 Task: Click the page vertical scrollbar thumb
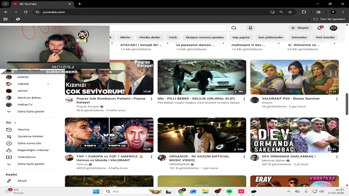tap(347, 104)
